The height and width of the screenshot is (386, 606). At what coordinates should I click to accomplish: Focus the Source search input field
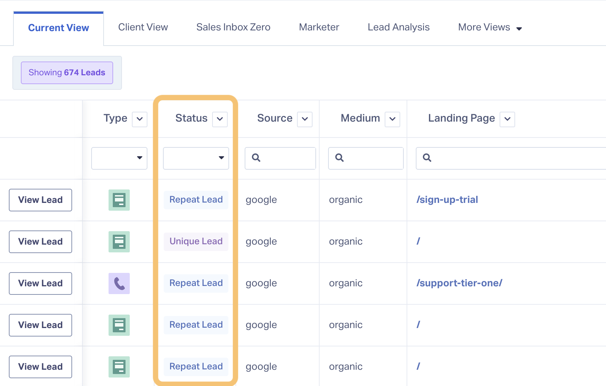tap(280, 158)
